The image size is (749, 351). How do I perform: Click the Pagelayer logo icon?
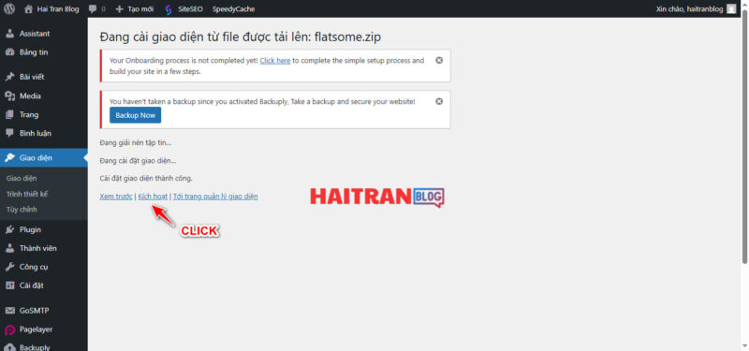[x=9, y=329]
